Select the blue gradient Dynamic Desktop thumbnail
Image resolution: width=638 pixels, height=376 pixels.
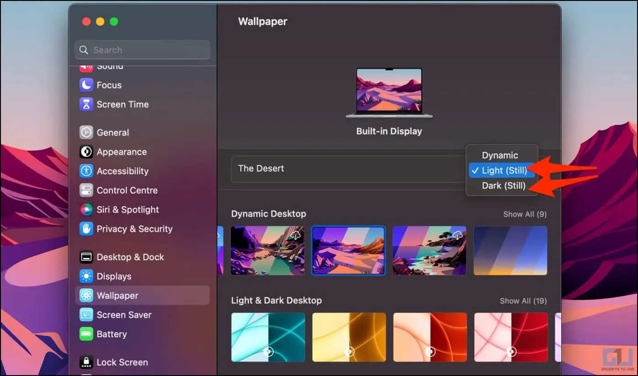(510, 251)
